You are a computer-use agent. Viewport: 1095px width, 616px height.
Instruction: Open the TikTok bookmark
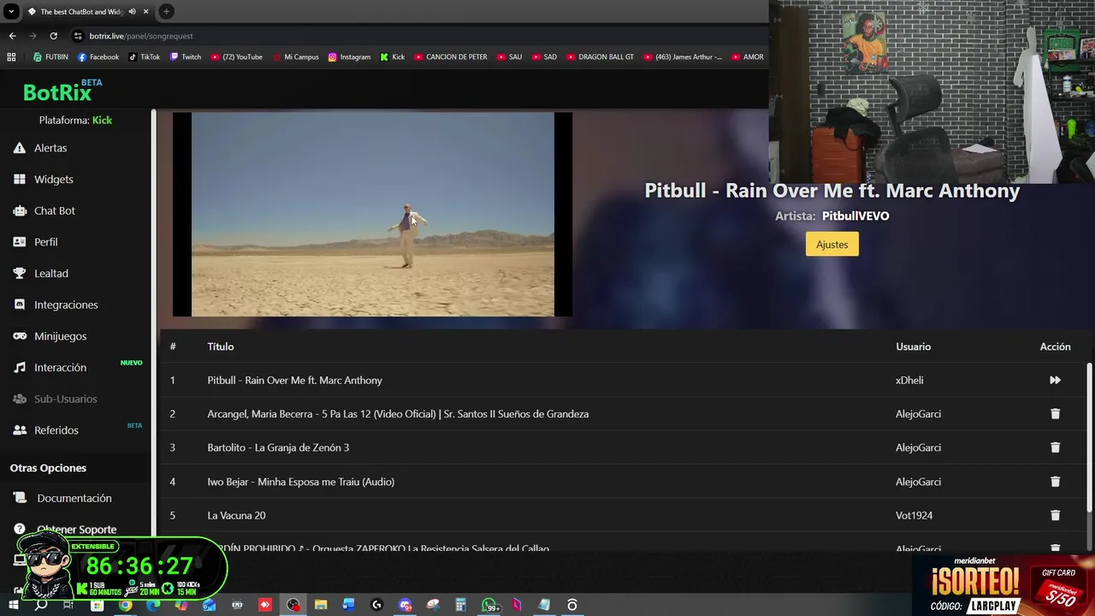point(145,57)
